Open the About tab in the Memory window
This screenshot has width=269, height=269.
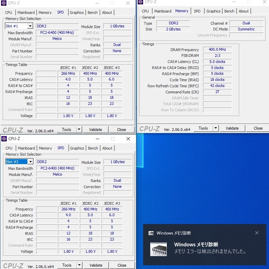point(244,11)
